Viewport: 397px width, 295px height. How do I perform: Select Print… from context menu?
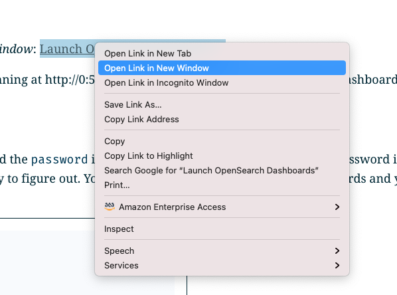pyautogui.click(x=222, y=185)
